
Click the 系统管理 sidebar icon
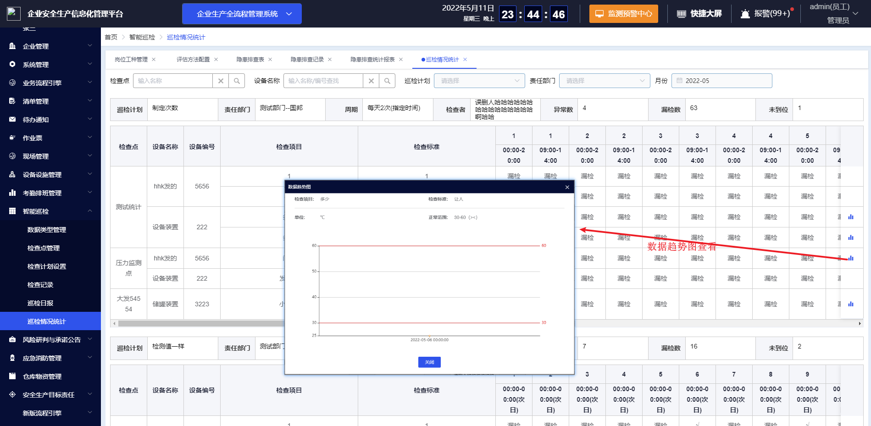[x=12, y=65]
